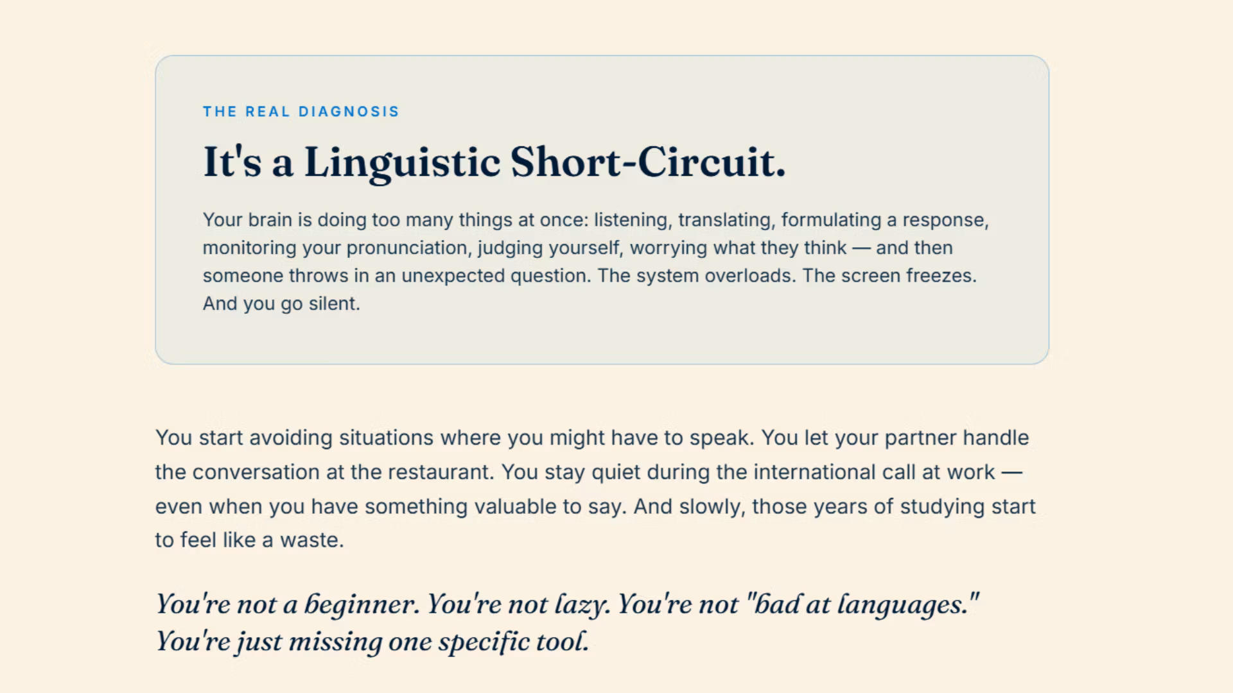
Task: Click the italic line "You're just missing one specific tool."
Action: (x=372, y=642)
